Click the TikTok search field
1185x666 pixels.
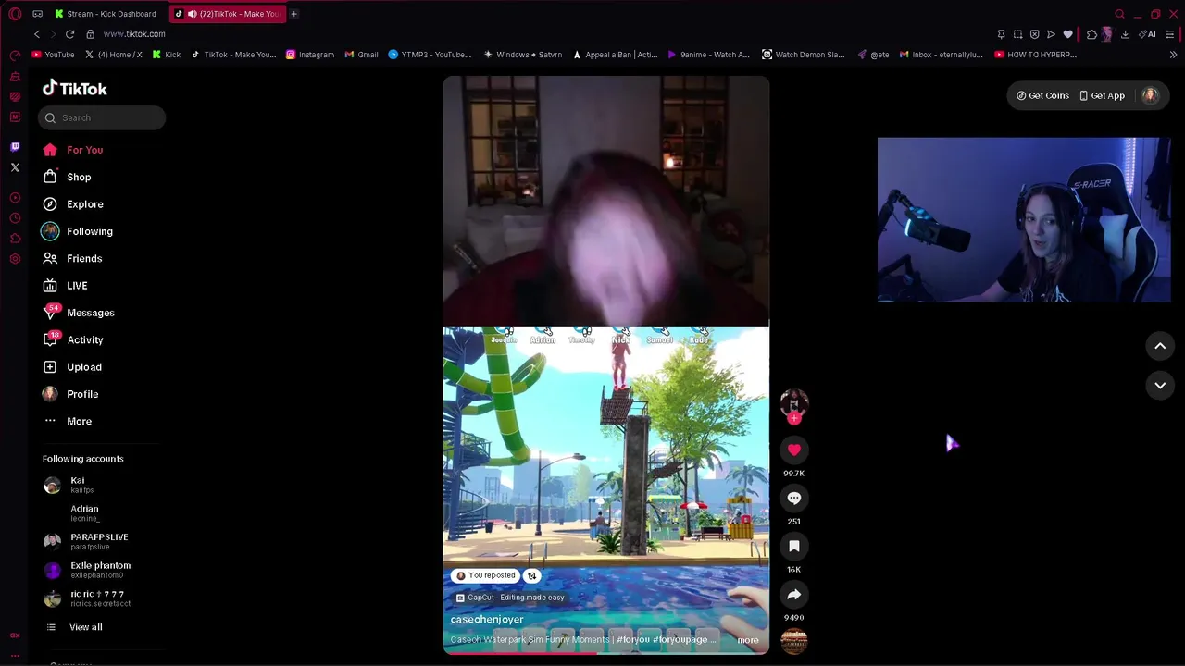pos(102,117)
